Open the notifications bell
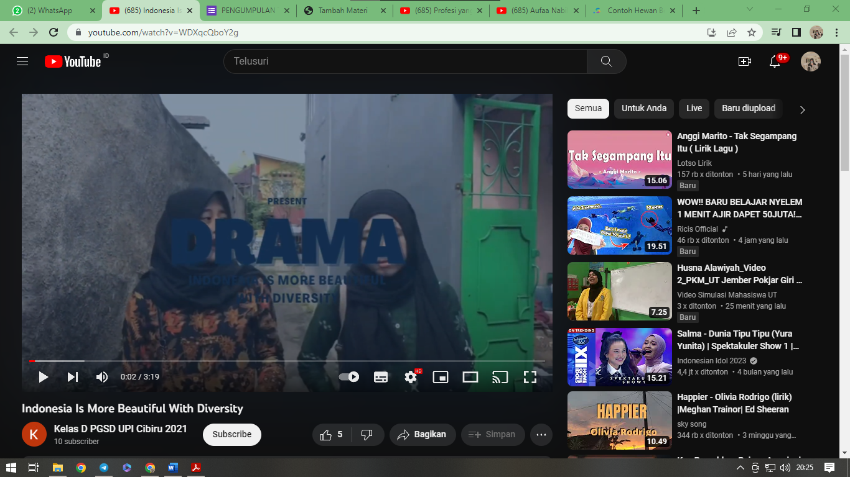 (x=775, y=61)
